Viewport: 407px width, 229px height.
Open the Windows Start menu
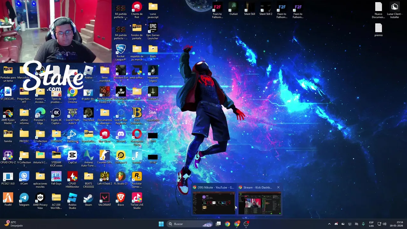(x=161, y=224)
